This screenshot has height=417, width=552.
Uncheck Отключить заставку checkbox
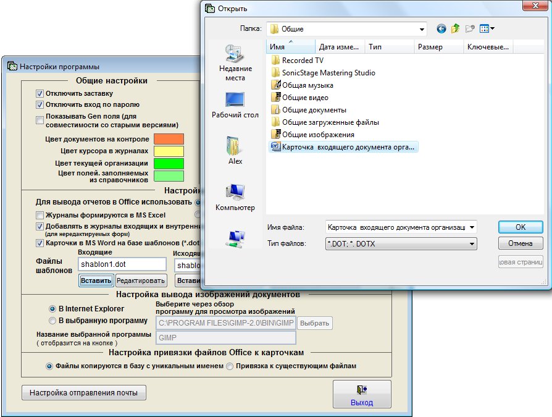pyautogui.click(x=40, y=94)
